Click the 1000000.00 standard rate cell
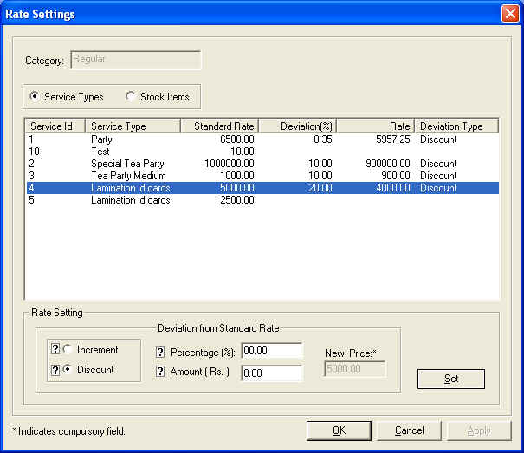The width and height of the screenshot is (524, 453). pyautogui.click(x=230, y=164)
